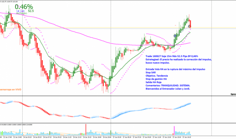
Task: Click the PROTEGIDO status label
Action: [x=21, y=14]
